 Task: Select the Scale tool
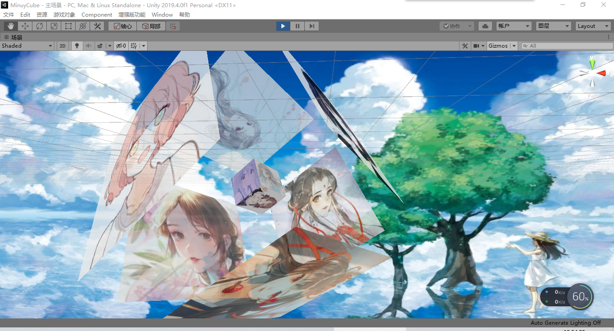coord(54,26)
